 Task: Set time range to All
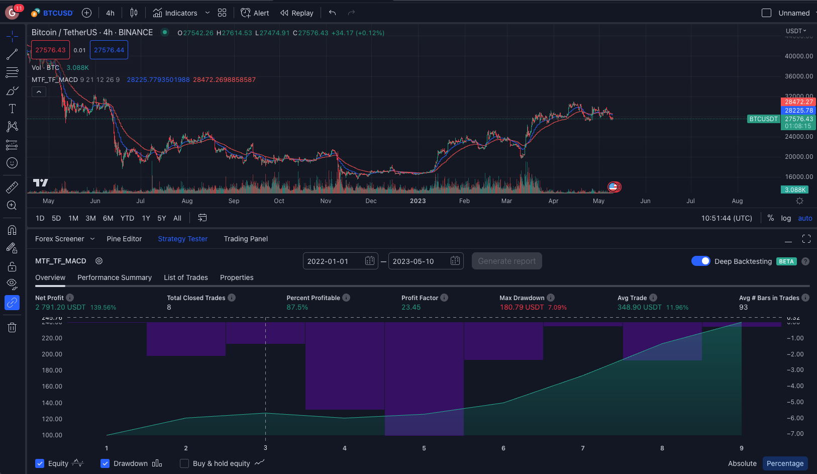[x=177, y=218]
